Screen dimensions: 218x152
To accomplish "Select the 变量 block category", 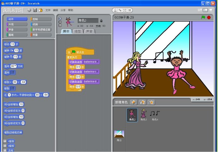I will [x=41, y=35].
